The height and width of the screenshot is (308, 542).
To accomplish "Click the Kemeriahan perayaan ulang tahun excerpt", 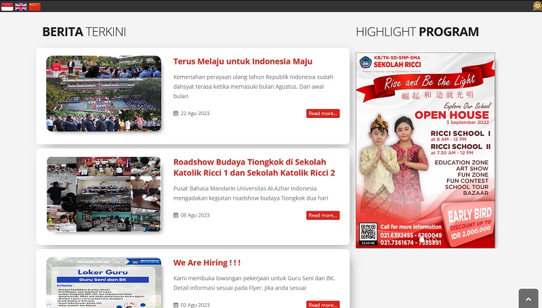I will (x=253, y=87).
